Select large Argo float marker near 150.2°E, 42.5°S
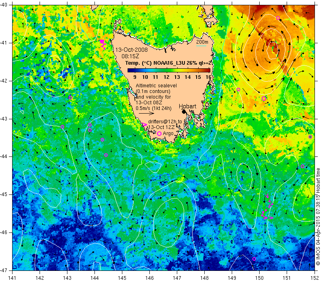Viewport: 323px width, 283px height. tap(264, 98)
